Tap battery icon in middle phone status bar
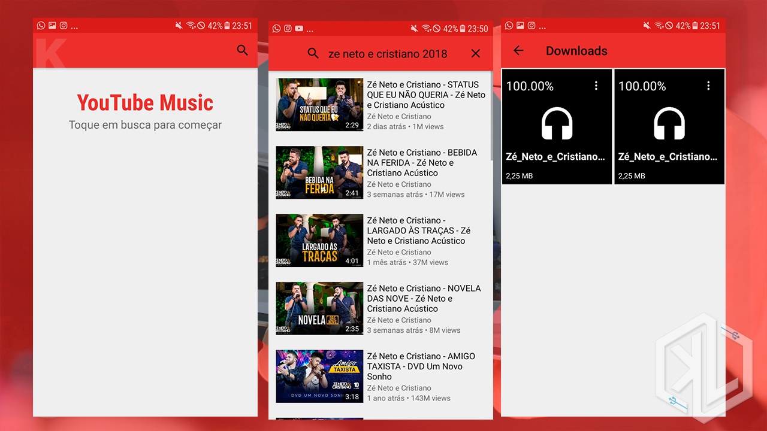This screenshot has width=767, height=431. (461, 28)
